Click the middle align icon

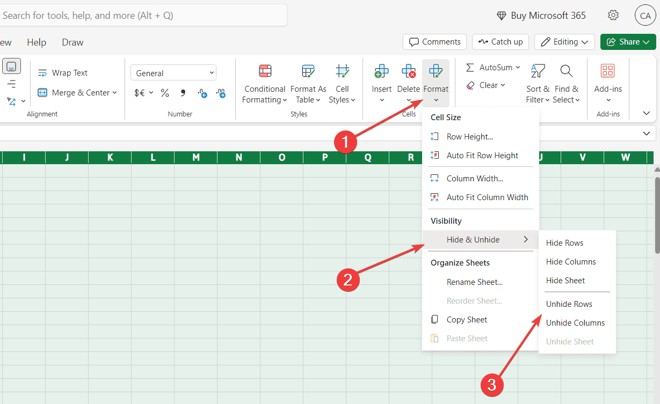click(11, 84)
